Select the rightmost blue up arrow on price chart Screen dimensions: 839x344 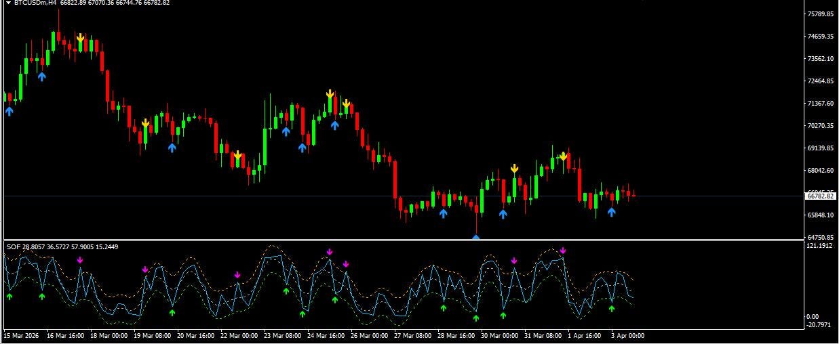(611, 212)
